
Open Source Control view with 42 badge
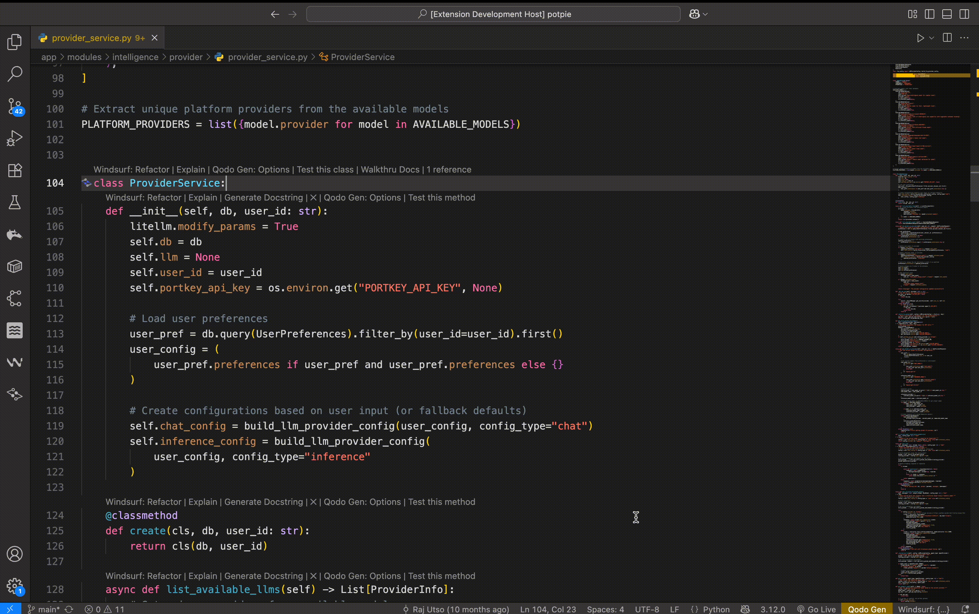pos(15,106)
